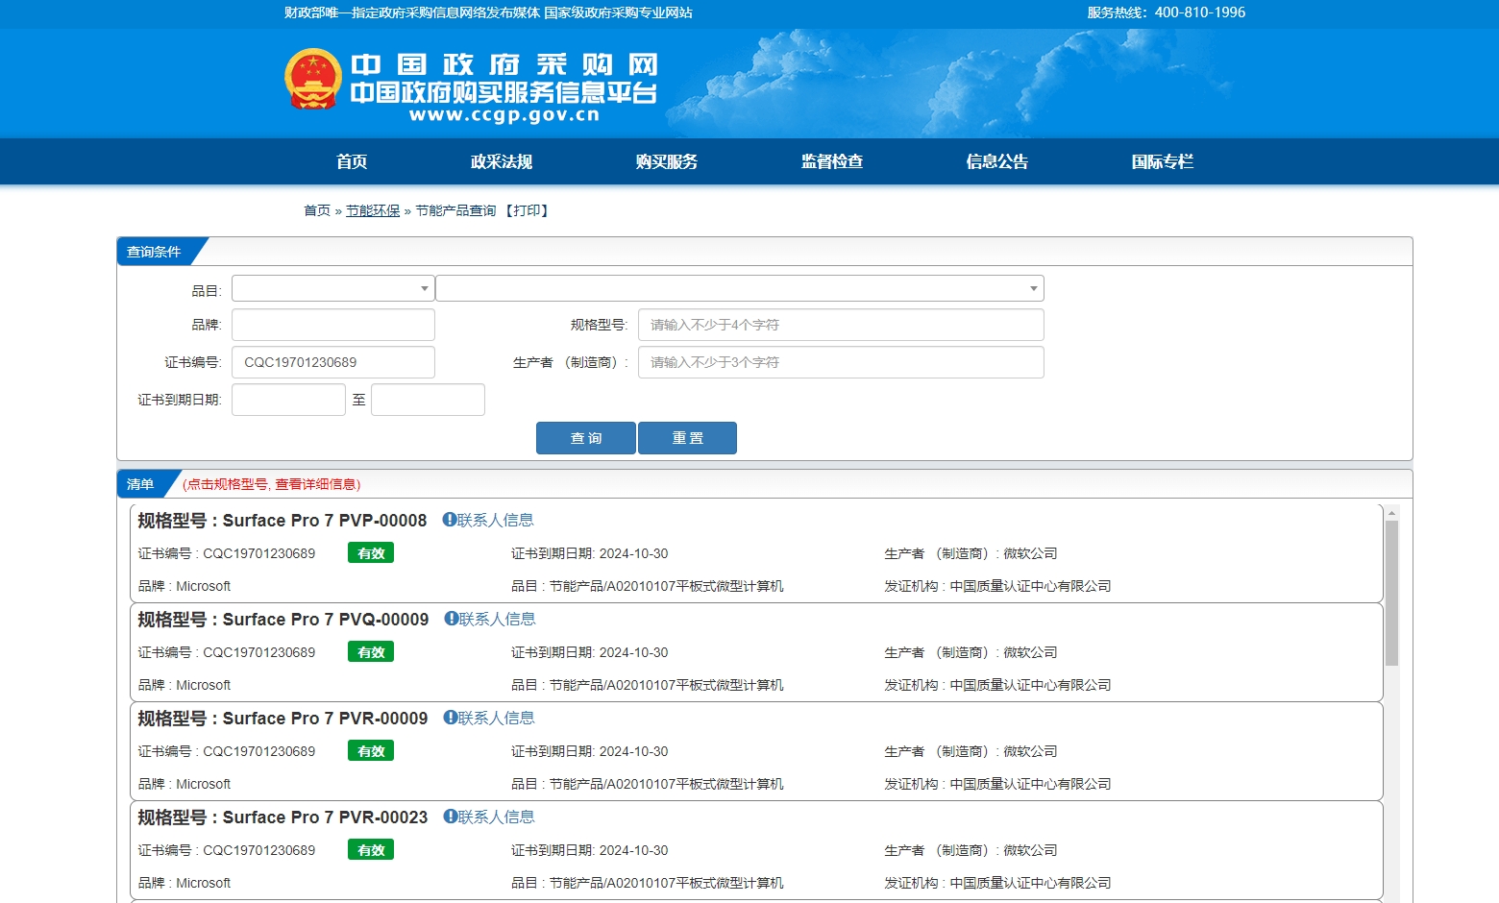Click info icon beside Surface Pro 7 PVQ-00009
The width and height of the screenshot is (1499, 903).
point(451,619)
